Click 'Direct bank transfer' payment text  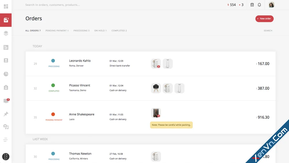point(120,66)
